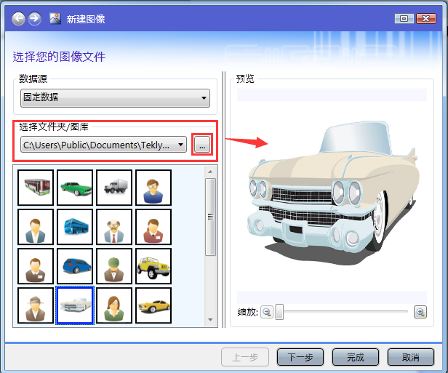Click the scroll down arrow of image list

click(x=211, y=320)
